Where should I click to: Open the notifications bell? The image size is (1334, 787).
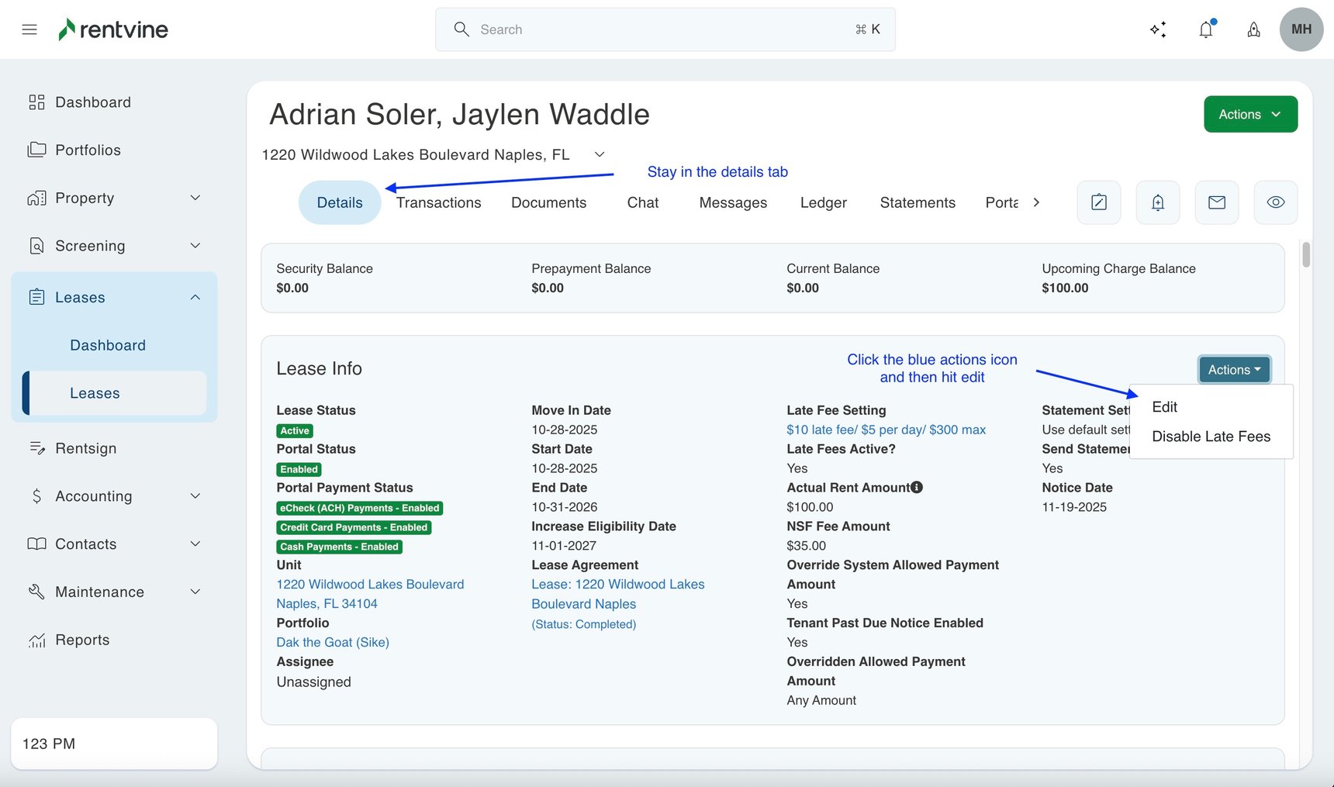(1205, 29)
